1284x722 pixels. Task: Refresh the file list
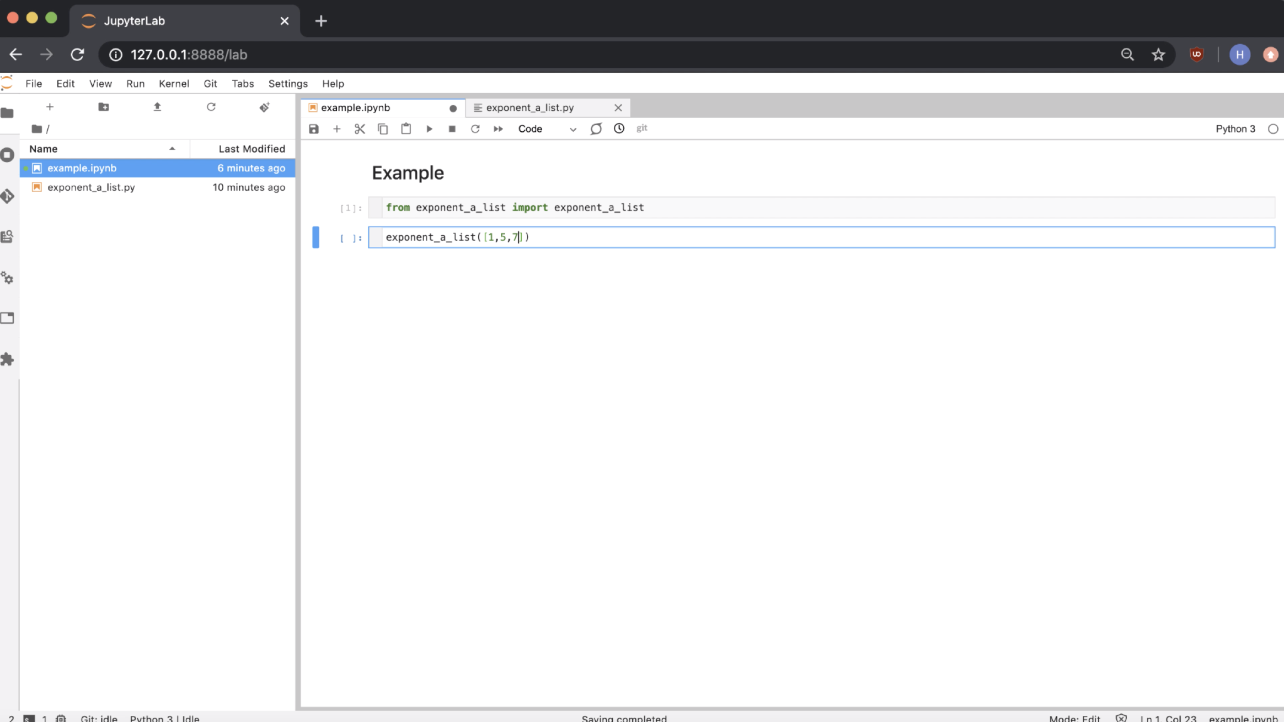click(x=211, y=107)
